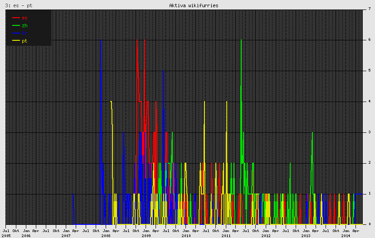Click the 'Jan' tick label of 2012
The height and width of the screenshot is (238, 375).
click(266, 231)
